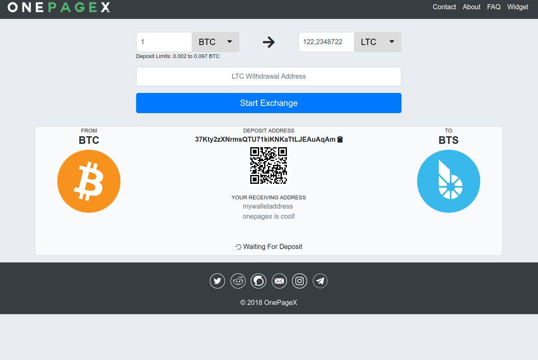Focus the LTC amount field showing 122,2348722
The width and height of the screenshot is (538, 360).
point(326,42)
